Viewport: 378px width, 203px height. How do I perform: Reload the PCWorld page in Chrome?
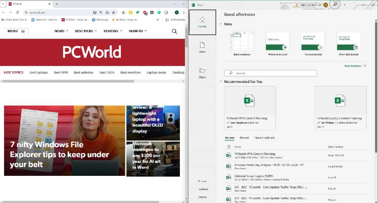[x=18, y=12]
